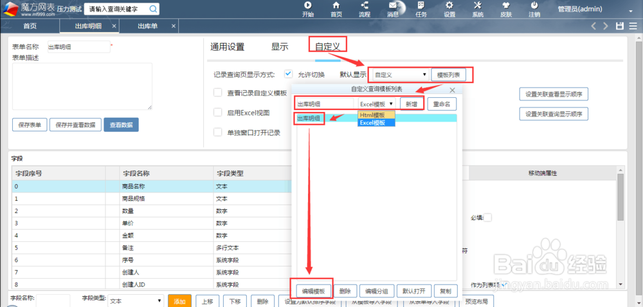The image size is (643, 307).
Task: Click the 预览布局 button
Action: point(476,301)
